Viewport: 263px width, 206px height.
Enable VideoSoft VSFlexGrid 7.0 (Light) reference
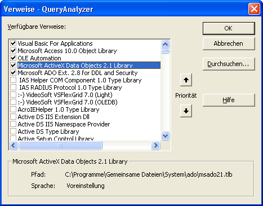[13, 95]
